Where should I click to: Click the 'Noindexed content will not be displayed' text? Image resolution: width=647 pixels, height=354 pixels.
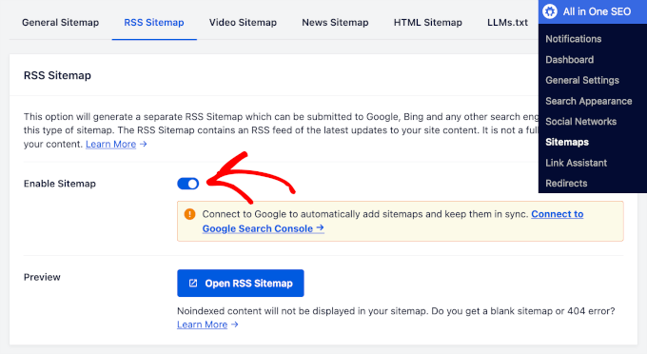[302, 310]
